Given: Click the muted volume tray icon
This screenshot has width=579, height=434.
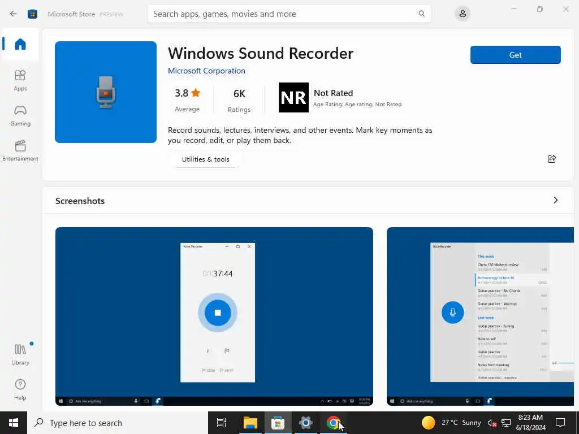Looking at the screenshot, I should click(492, 423).
